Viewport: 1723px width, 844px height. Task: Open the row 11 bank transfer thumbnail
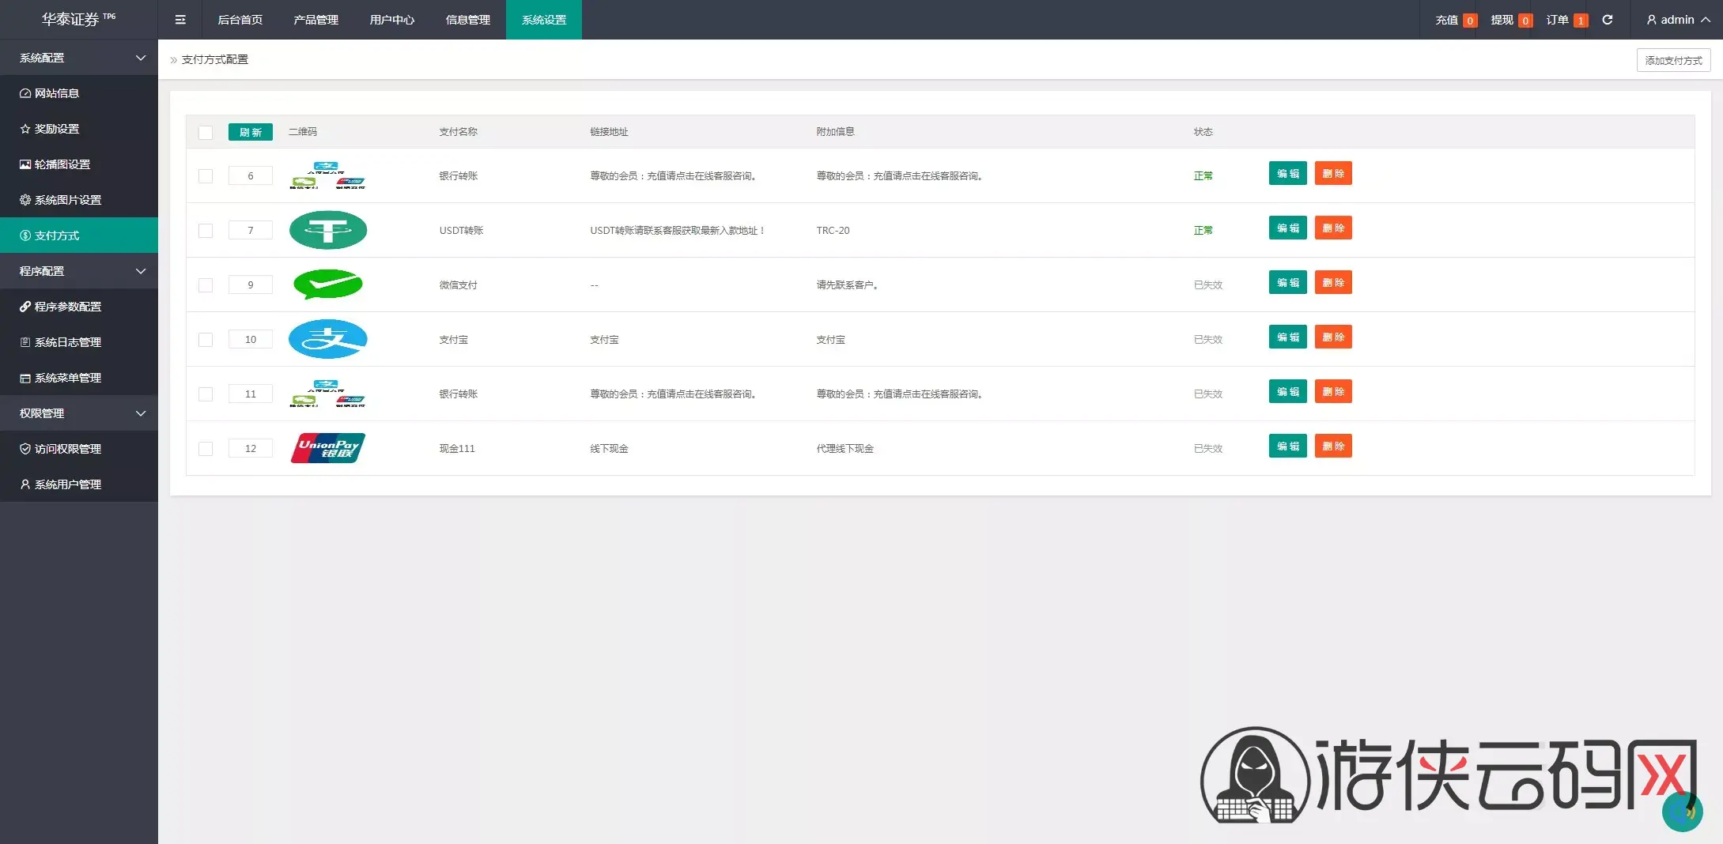tap(327, 394)
